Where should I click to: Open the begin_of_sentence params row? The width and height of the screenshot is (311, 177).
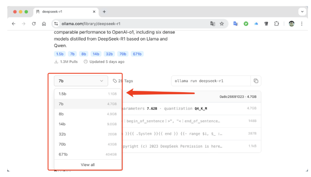coord(191,121)
